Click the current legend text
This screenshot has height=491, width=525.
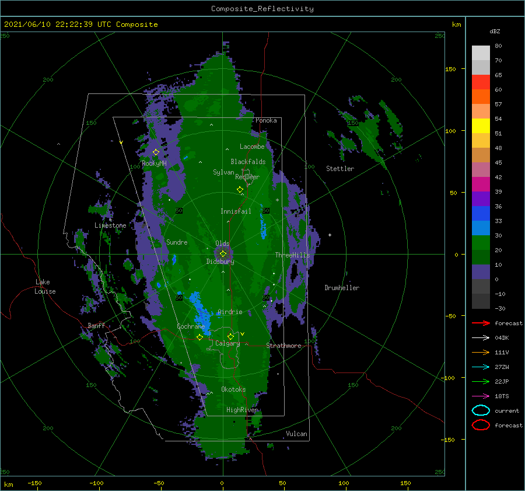click(x=507, y=411)
